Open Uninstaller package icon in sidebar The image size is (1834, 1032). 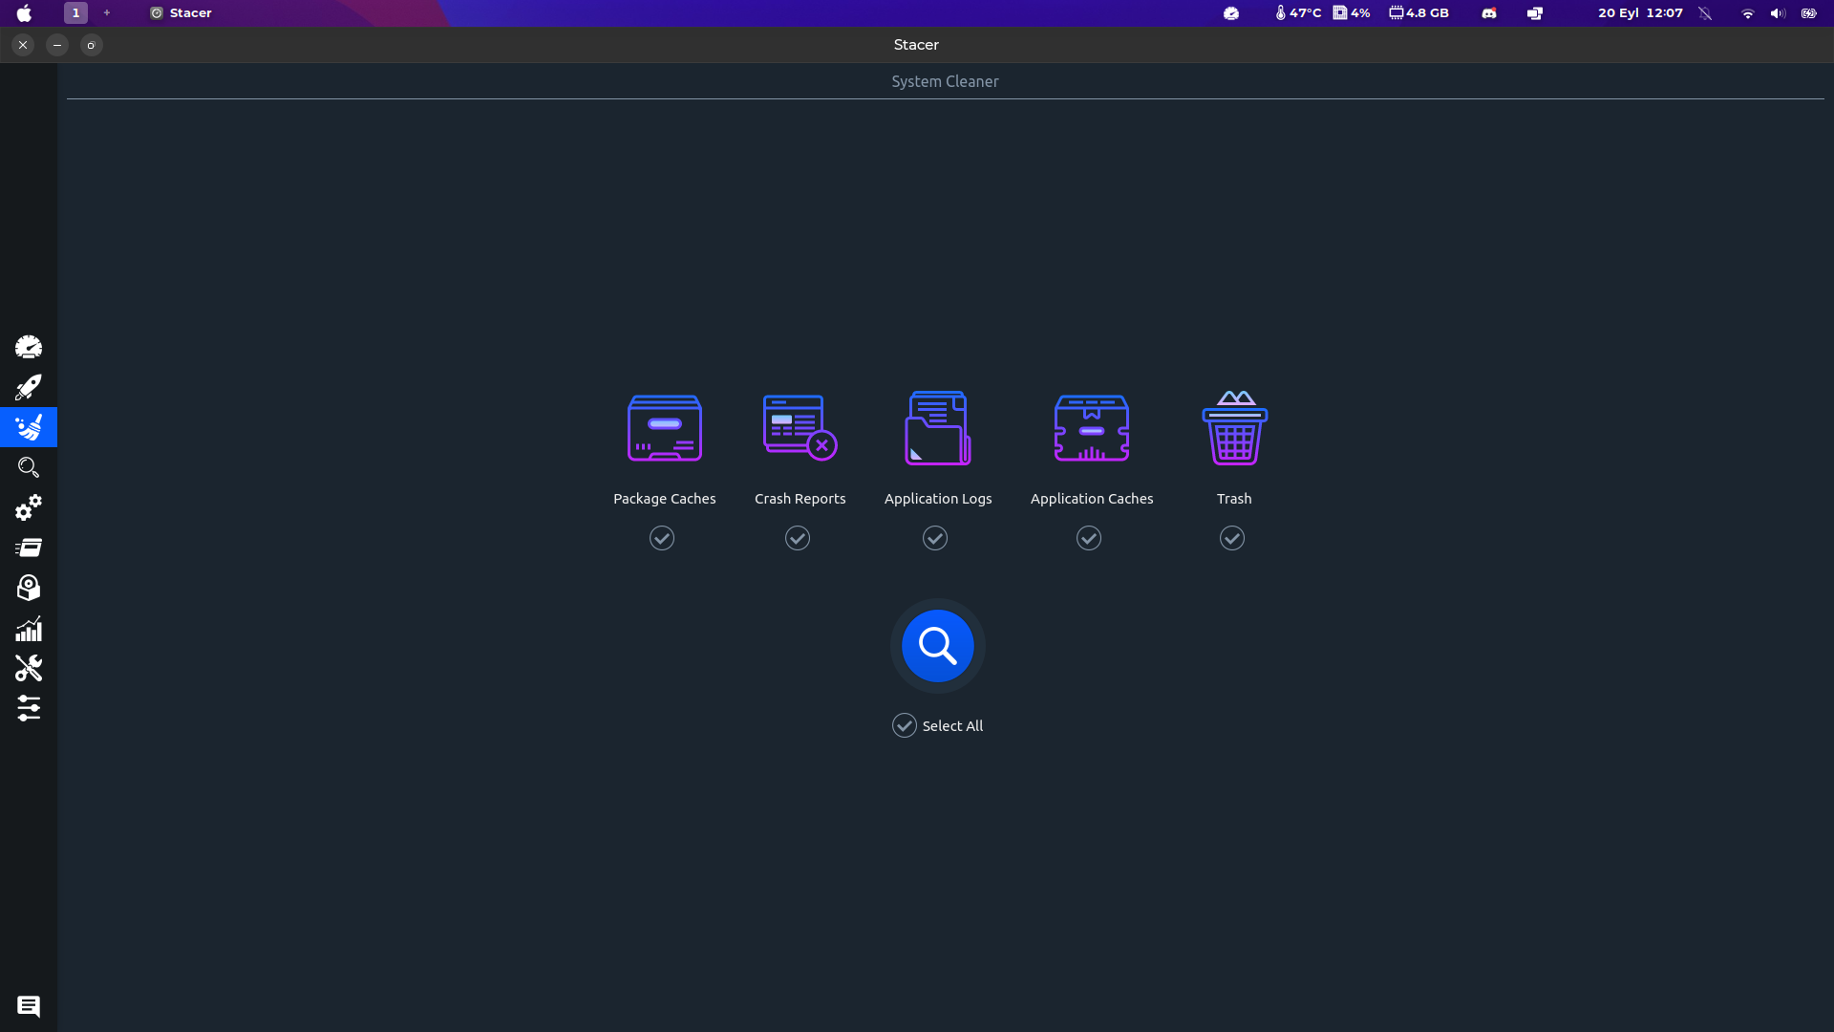click(29, 588)
